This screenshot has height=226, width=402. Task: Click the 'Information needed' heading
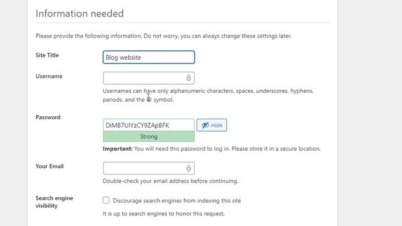[x=80, y=13]
